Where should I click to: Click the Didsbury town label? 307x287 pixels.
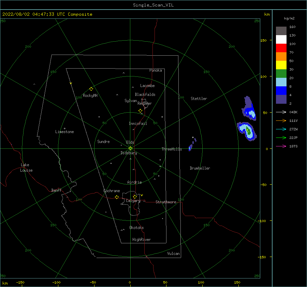point(129,153)
